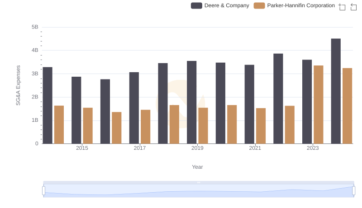This screenshot has height=208, width=362.
Task: Click the Deere & Company bar for 2019
Action: point(192,102)
